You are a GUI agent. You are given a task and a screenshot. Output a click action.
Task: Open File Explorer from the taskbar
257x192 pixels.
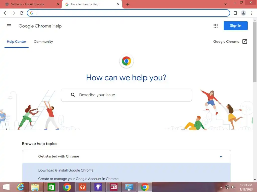point(35,187)
